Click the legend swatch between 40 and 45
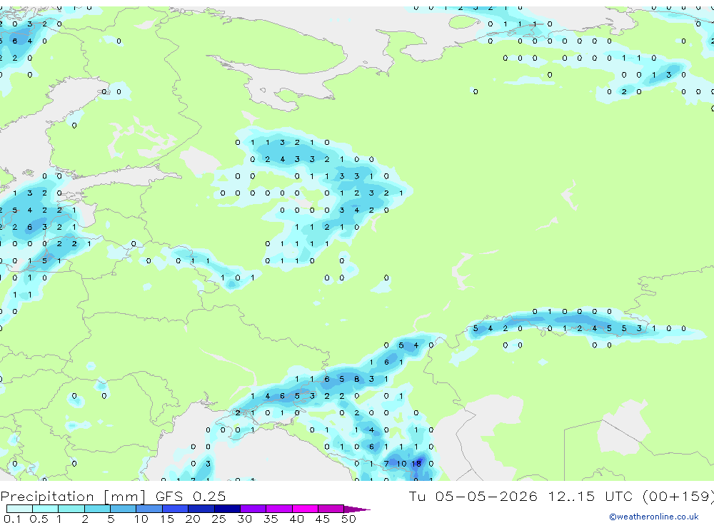 306,509
